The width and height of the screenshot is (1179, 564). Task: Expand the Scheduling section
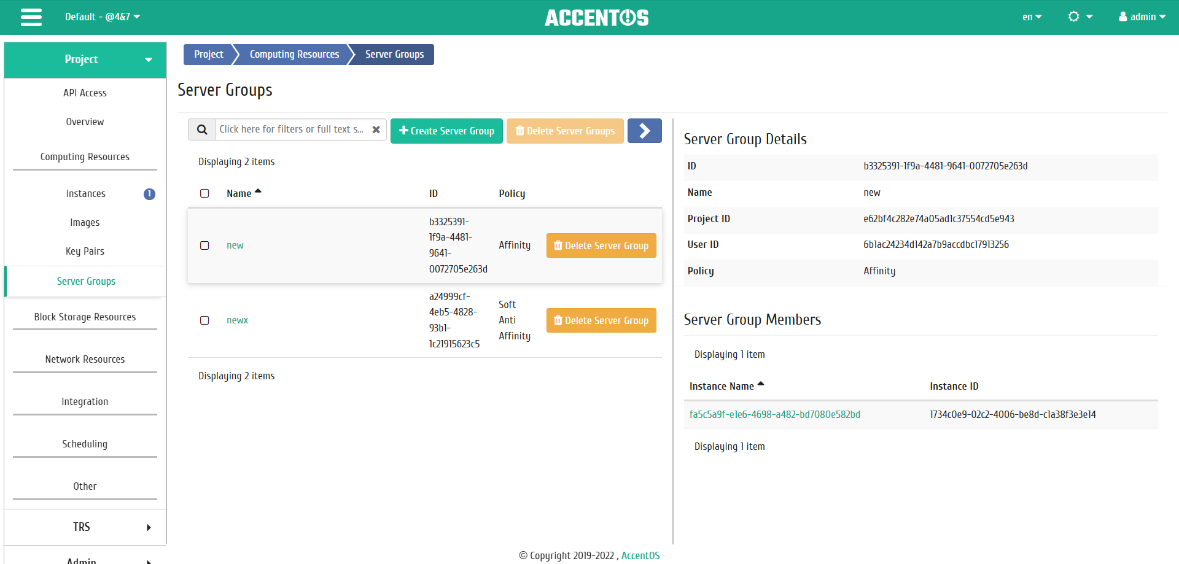click(x=85, y=444)
